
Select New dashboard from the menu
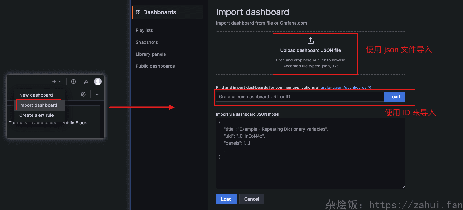36,95
